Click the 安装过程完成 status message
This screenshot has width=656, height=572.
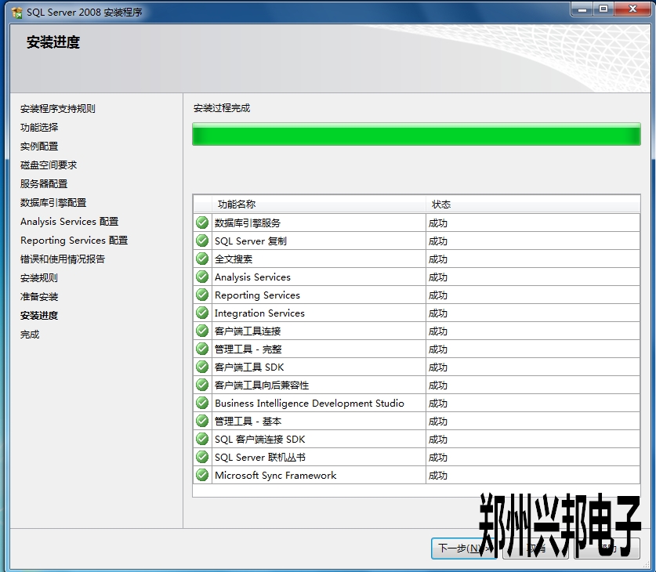[x=222, y=108]
